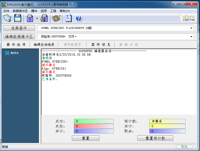Open the 帮助(H) menu

[x=65, y=11]
